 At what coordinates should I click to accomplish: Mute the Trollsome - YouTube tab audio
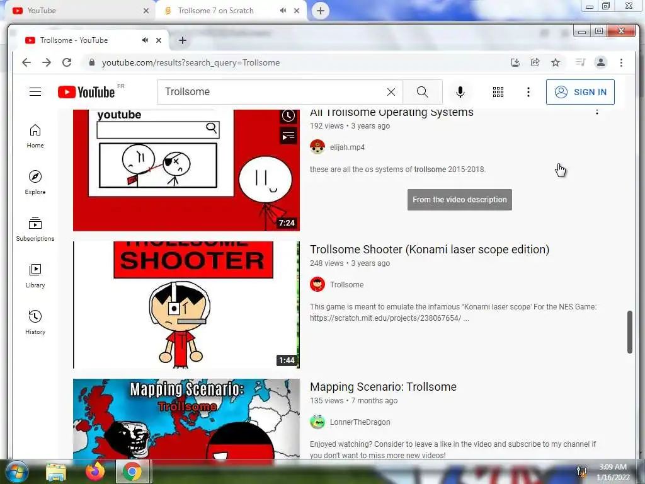pos(146,40)
